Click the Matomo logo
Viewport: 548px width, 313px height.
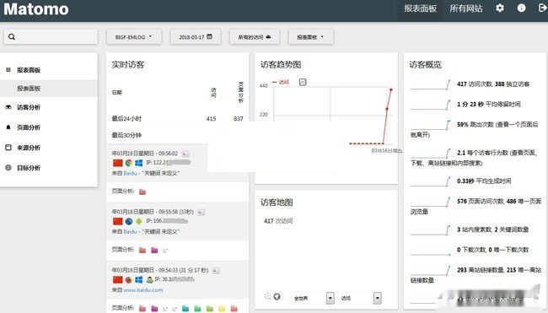click(x=36, y=8)
